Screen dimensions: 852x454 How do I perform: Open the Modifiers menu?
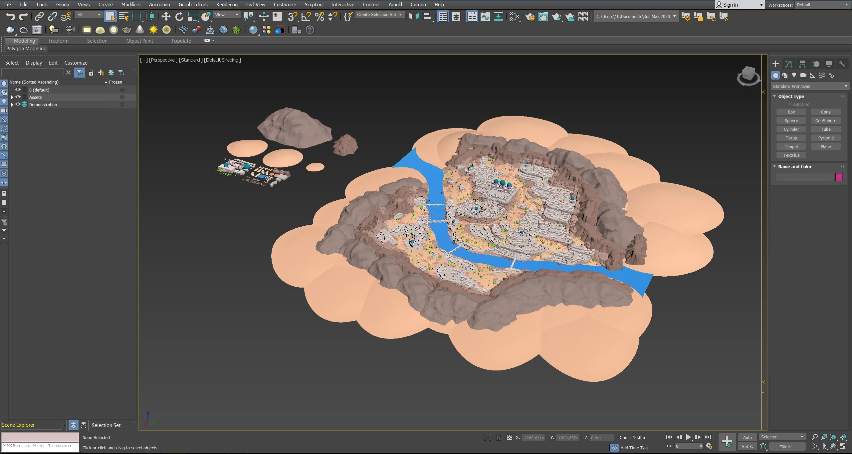coord(130,5)
